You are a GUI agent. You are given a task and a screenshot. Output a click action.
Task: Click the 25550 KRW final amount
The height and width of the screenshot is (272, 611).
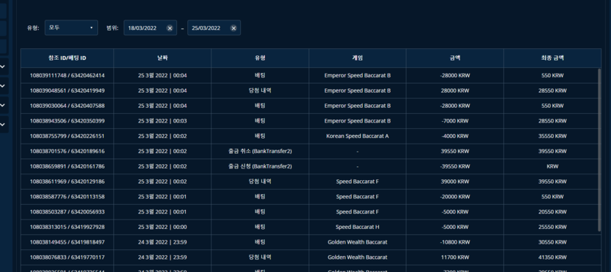(x=552, y=227)
